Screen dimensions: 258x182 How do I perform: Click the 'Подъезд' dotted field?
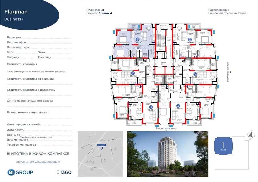pos(28,57)
